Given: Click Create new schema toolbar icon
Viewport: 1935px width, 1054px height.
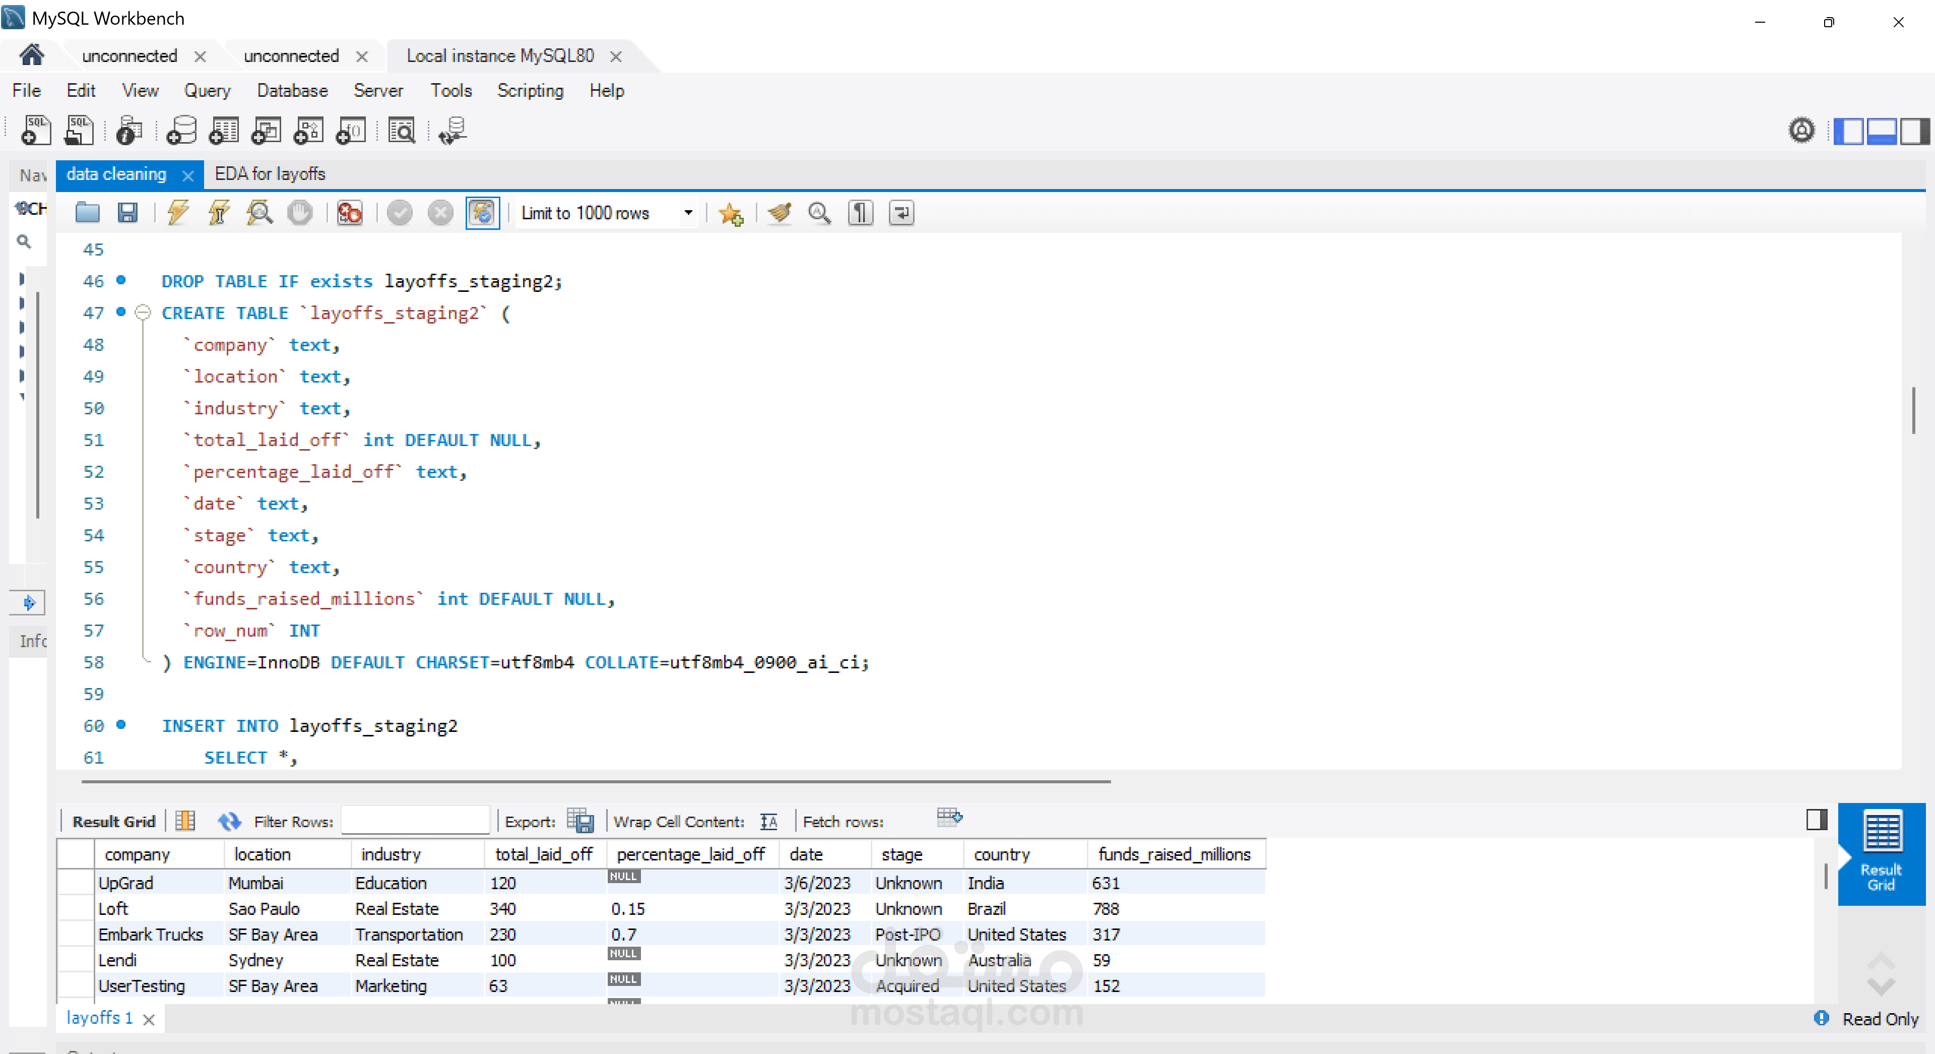Looking at the screenshot, I should [181, 131].
